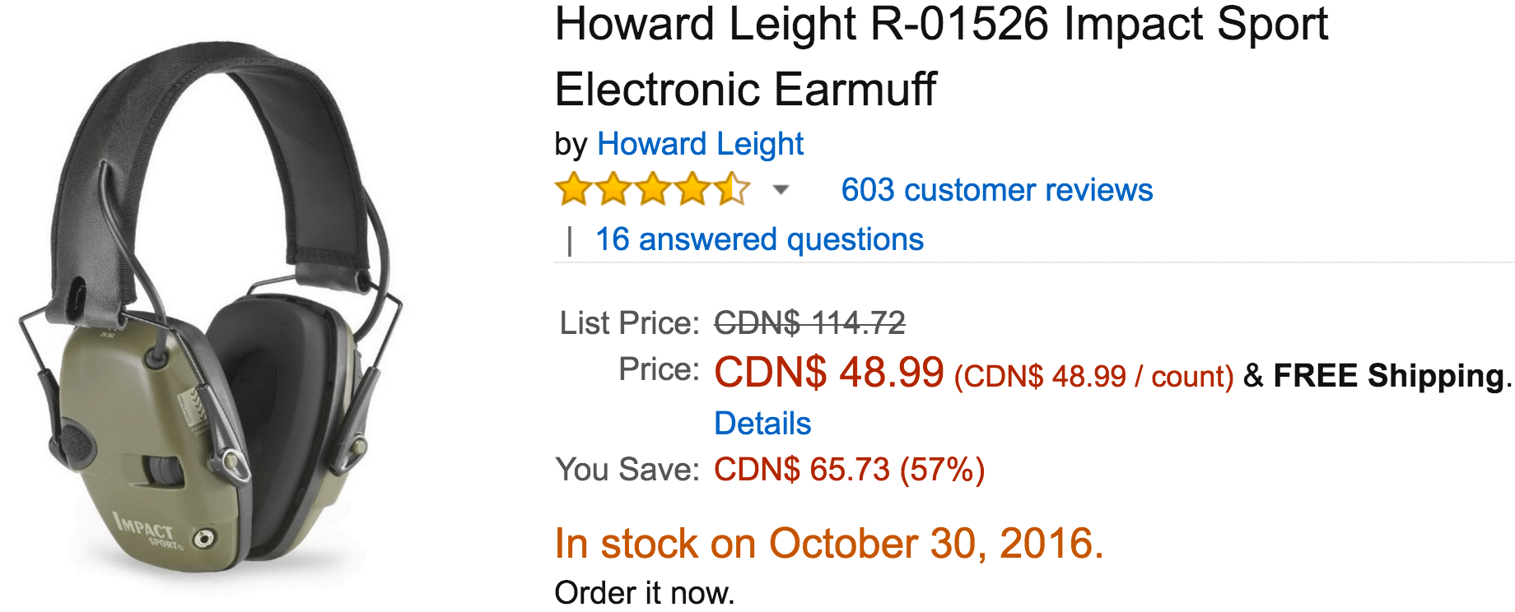This screenshot has height=612, width=1515.
Task: Click the Order it now text
Action: click(x=645, y=593)
